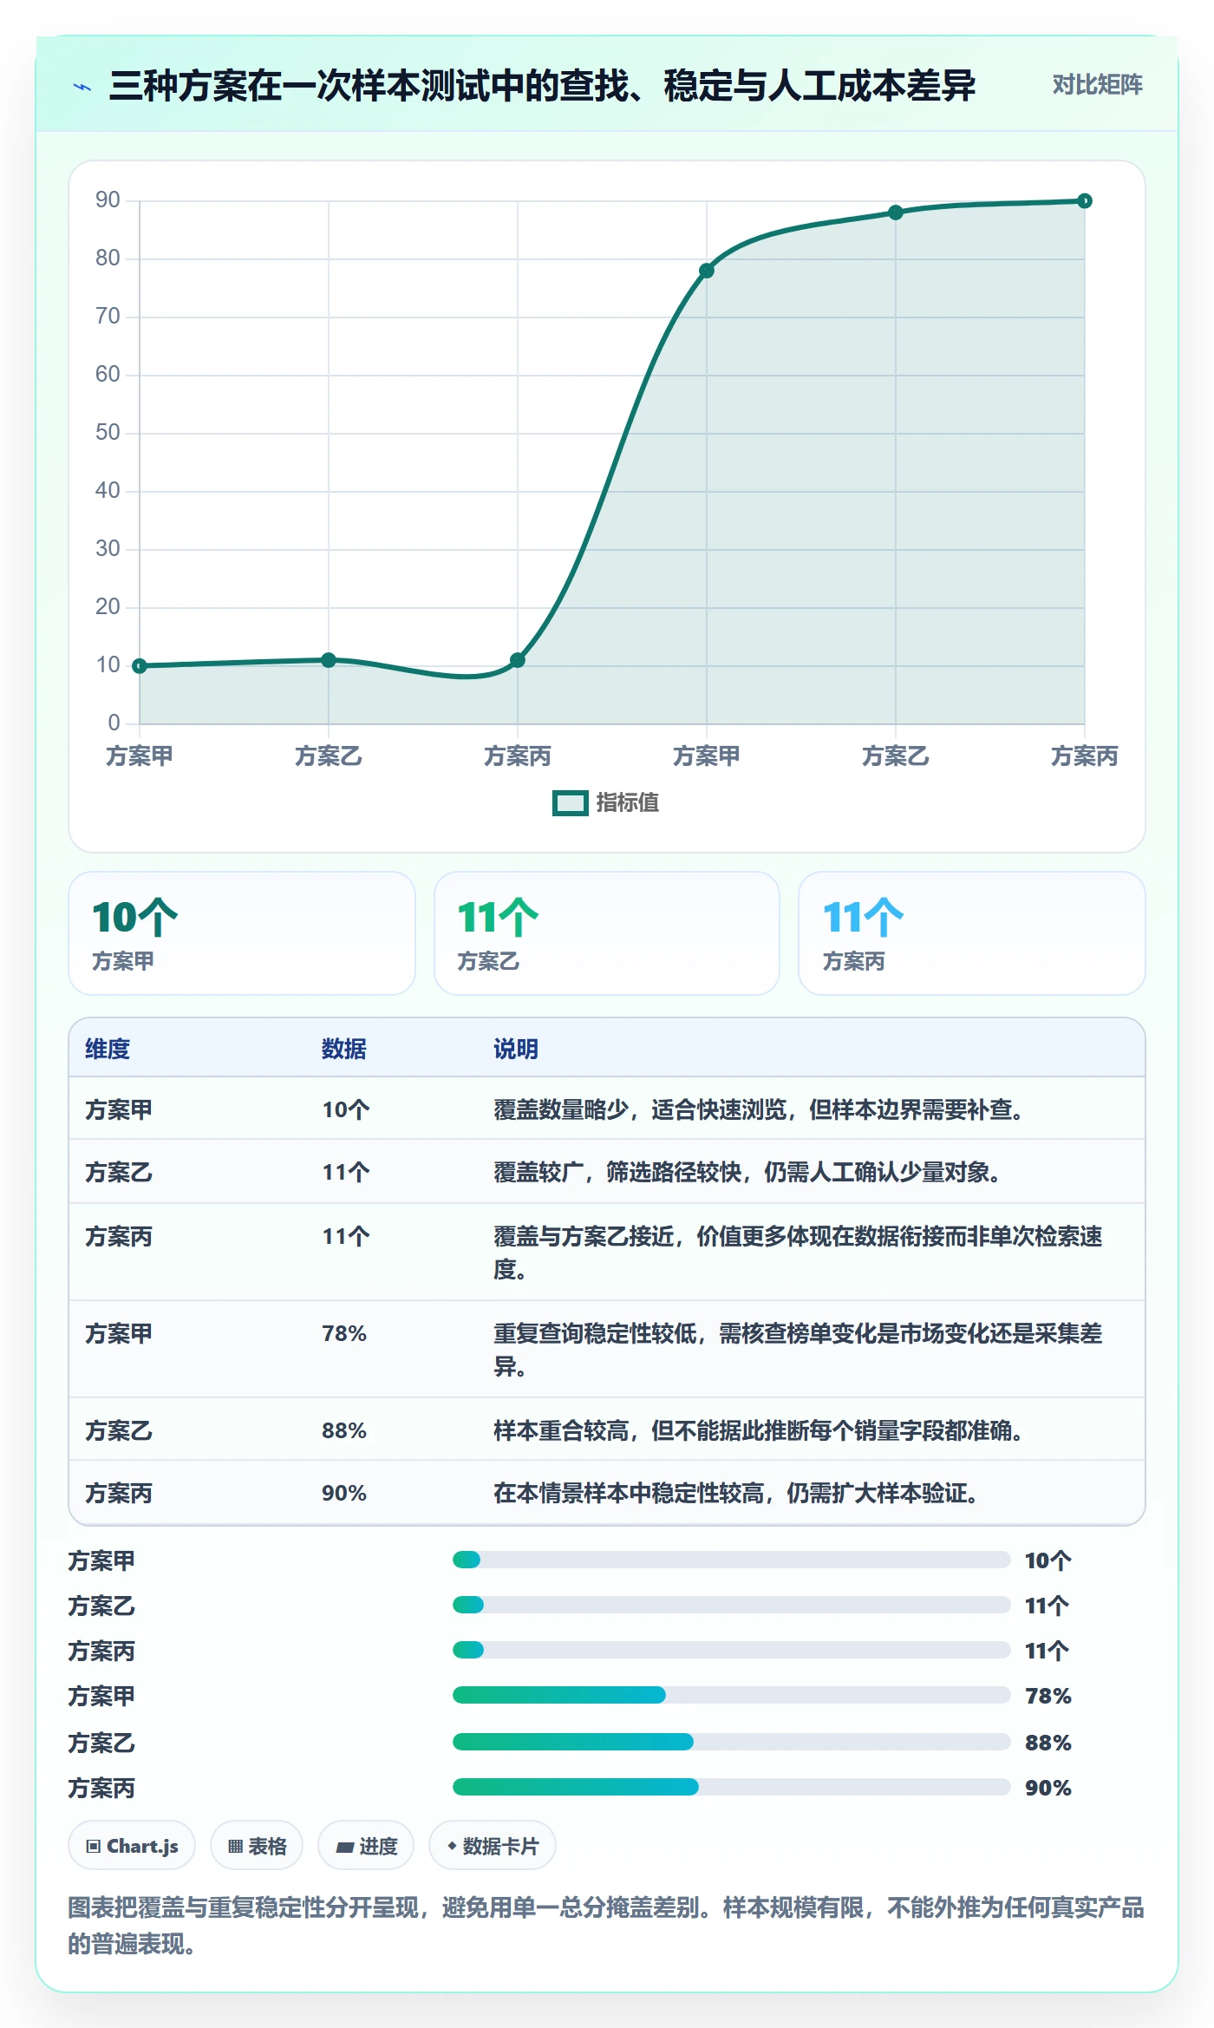Click the footer note starting 图表把覆盖
Image resolution: width=1214 pixels, height=2028 pixels.
pyautogui.click(x=607, y=1927)
